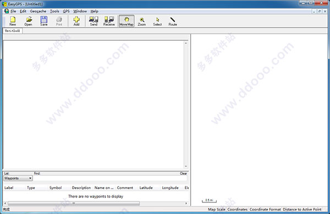Click Map Scale in status bar
The image size is (330, 214).
[216, 210]
